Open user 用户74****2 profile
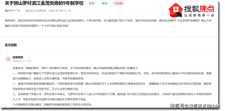The image size is (225, 111). click(12, 11)
